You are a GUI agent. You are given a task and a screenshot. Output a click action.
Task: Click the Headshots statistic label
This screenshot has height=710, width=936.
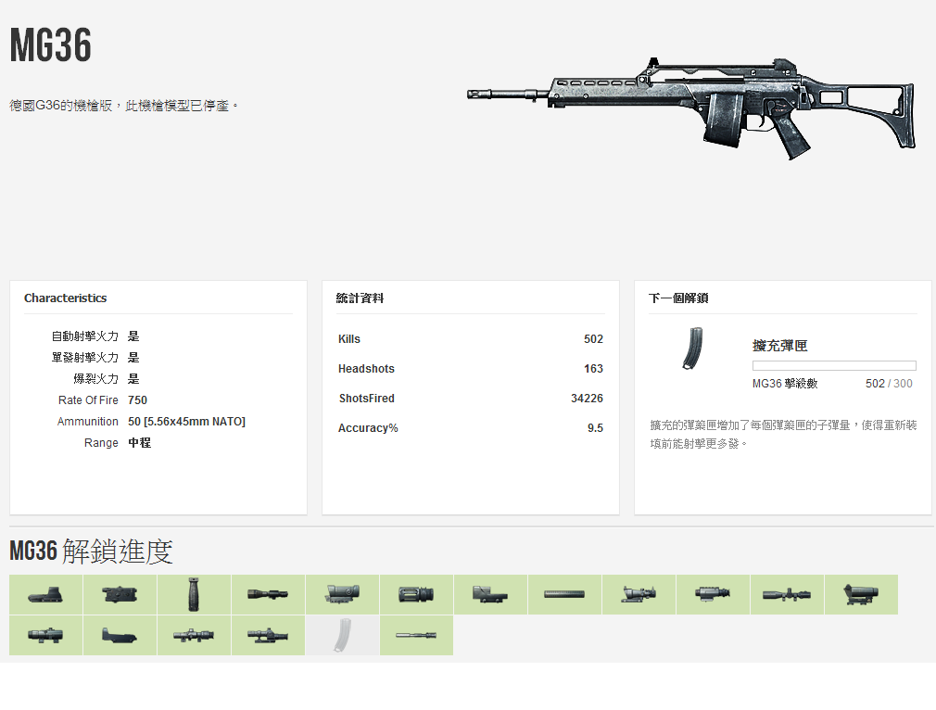click(366, 369)
